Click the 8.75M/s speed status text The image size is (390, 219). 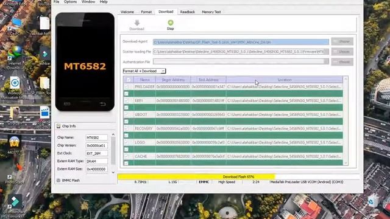(141, 182)
